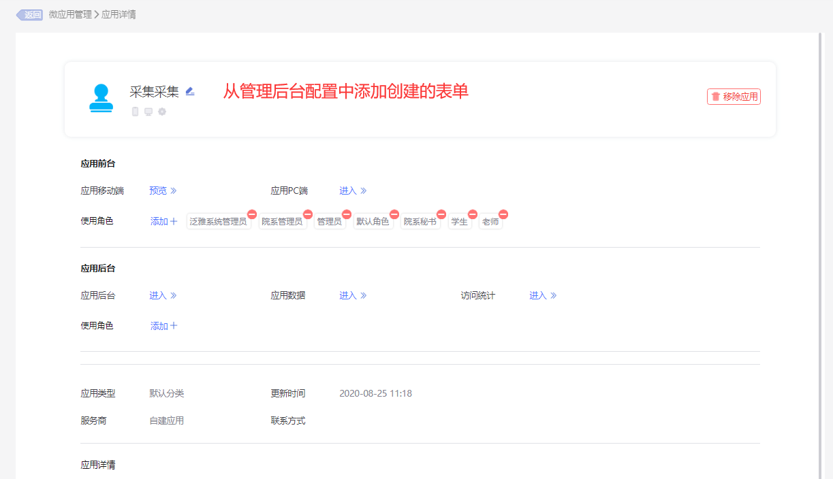
Task: Remove the 学生 role with its minus icon
Action: 473,214
